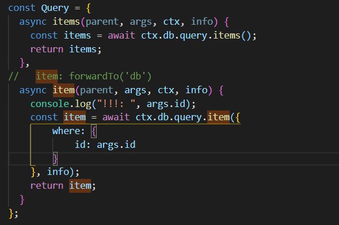Click the 'Query' identifier in the const declaration
Screen dimensions: 339x225
click(x=55, y=9)
